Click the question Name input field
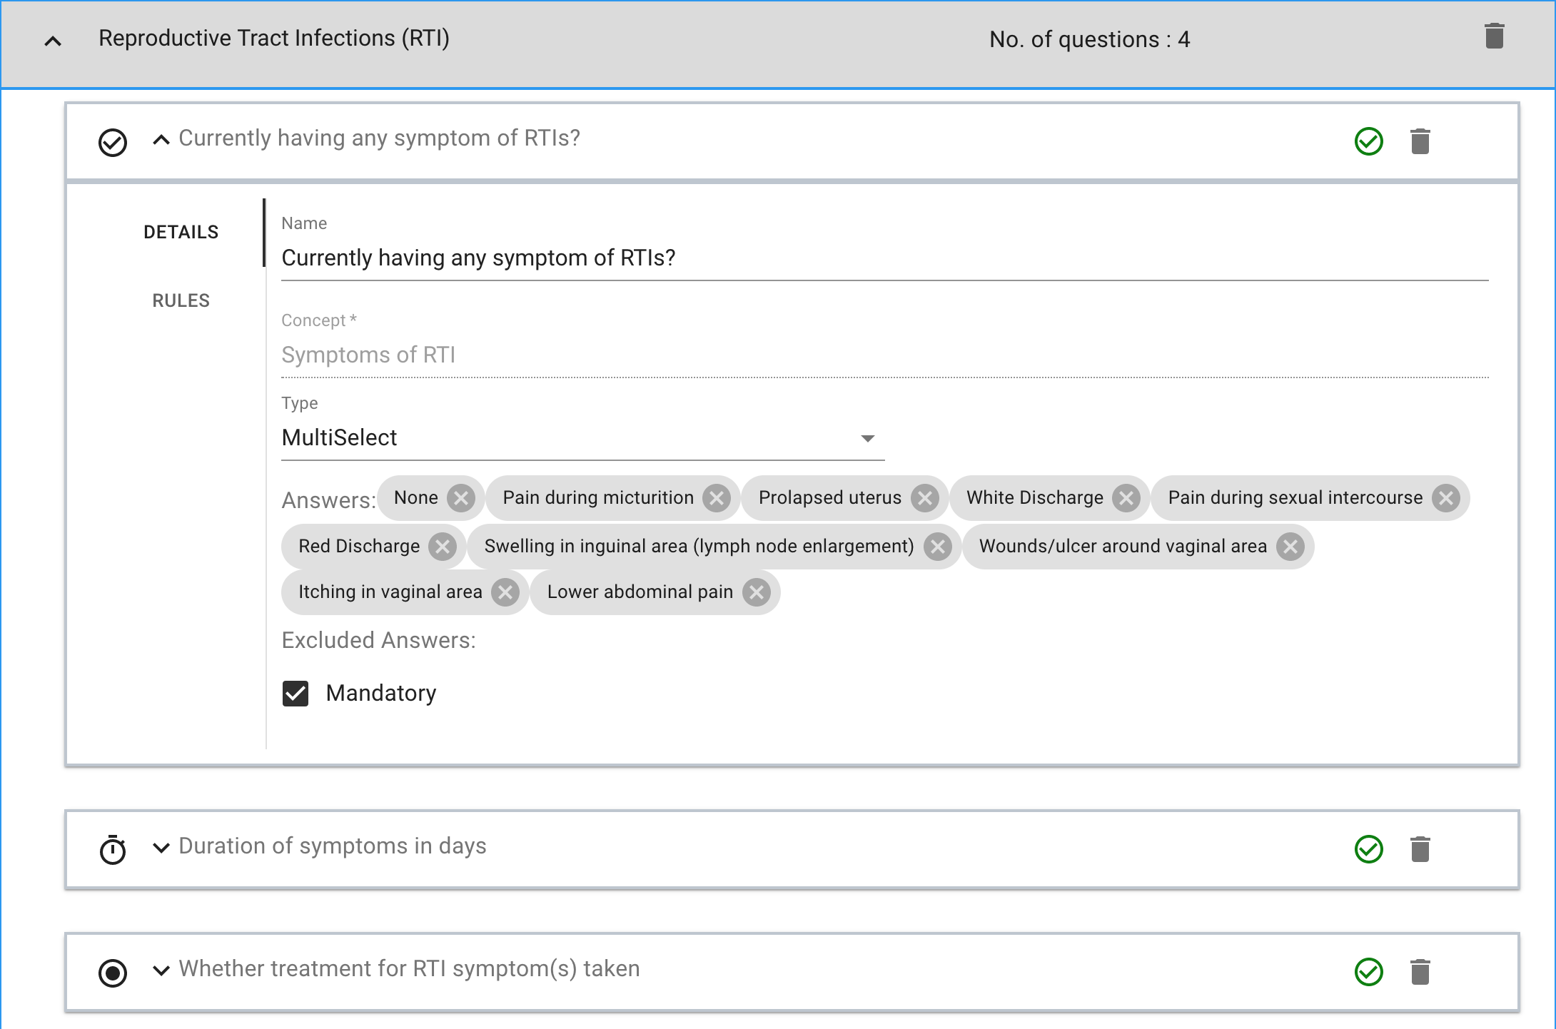This screenshot has height=1029, width=1556. coord(884,258)
